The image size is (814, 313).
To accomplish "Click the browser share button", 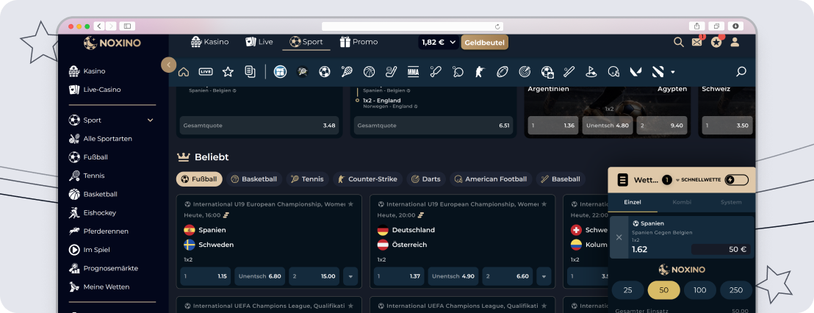I will point(696,26).
